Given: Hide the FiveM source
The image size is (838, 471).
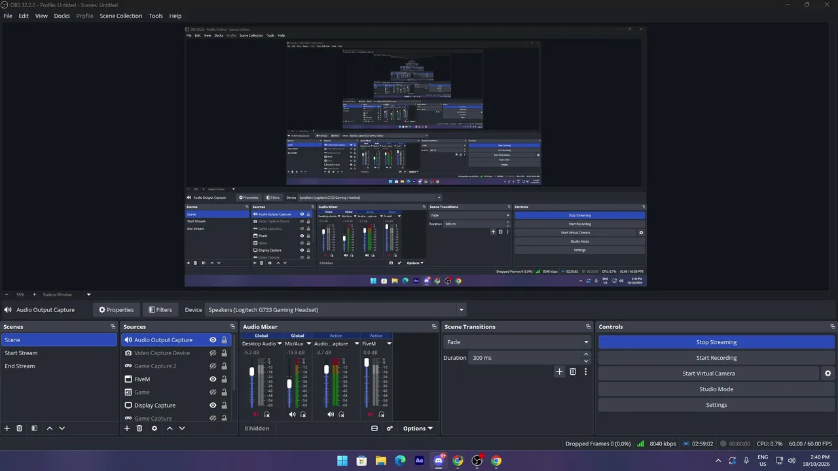Looking at the screenshot, I should point(213,379).
